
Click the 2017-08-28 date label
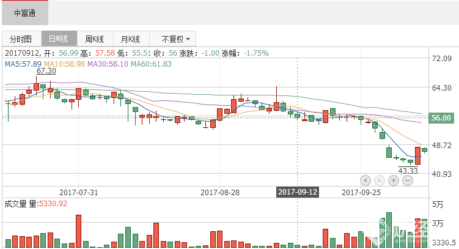220,193
